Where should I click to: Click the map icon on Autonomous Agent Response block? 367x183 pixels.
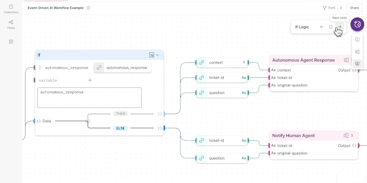tap(346, 60)
